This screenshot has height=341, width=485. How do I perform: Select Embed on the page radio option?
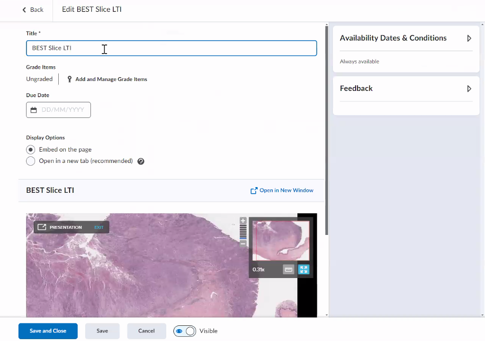pos(31,150)
